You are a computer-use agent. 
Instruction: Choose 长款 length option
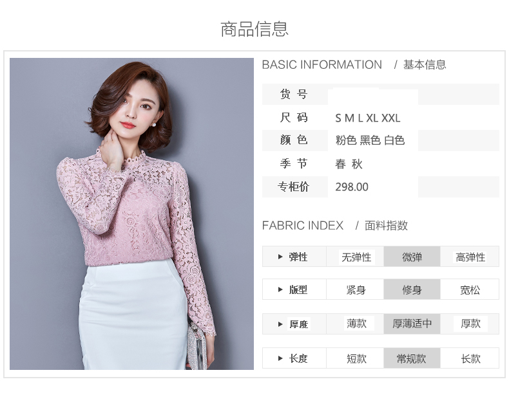[x=470, y=358]
